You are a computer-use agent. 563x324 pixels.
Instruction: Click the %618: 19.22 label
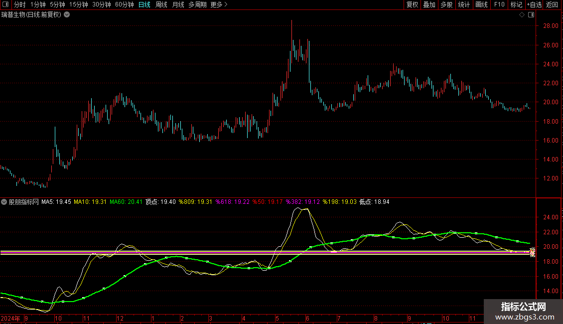click(x=232, y=202)
